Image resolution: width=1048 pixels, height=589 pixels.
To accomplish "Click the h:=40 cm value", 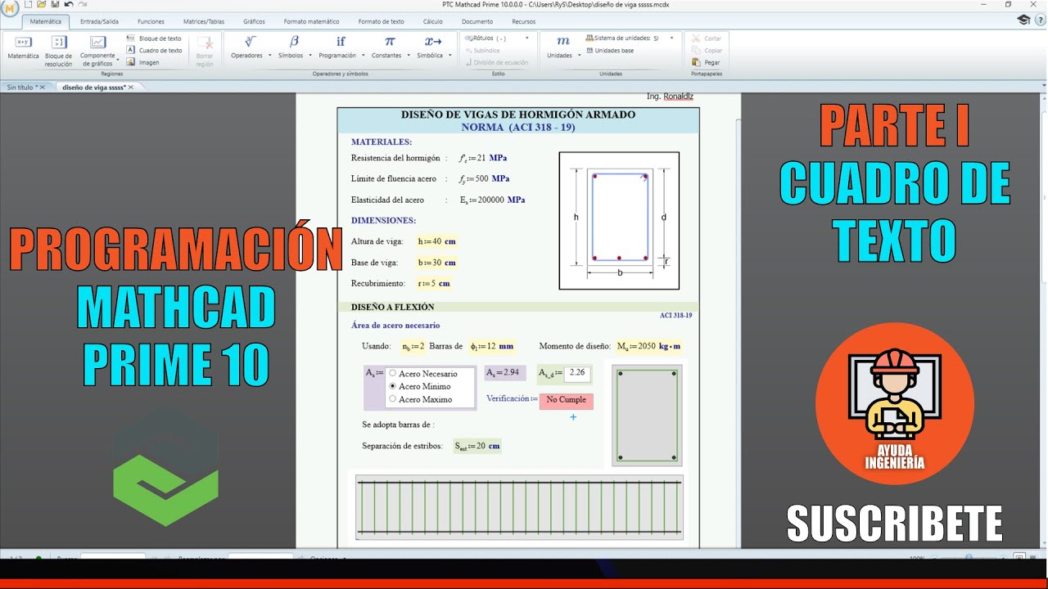I will 436,241.
